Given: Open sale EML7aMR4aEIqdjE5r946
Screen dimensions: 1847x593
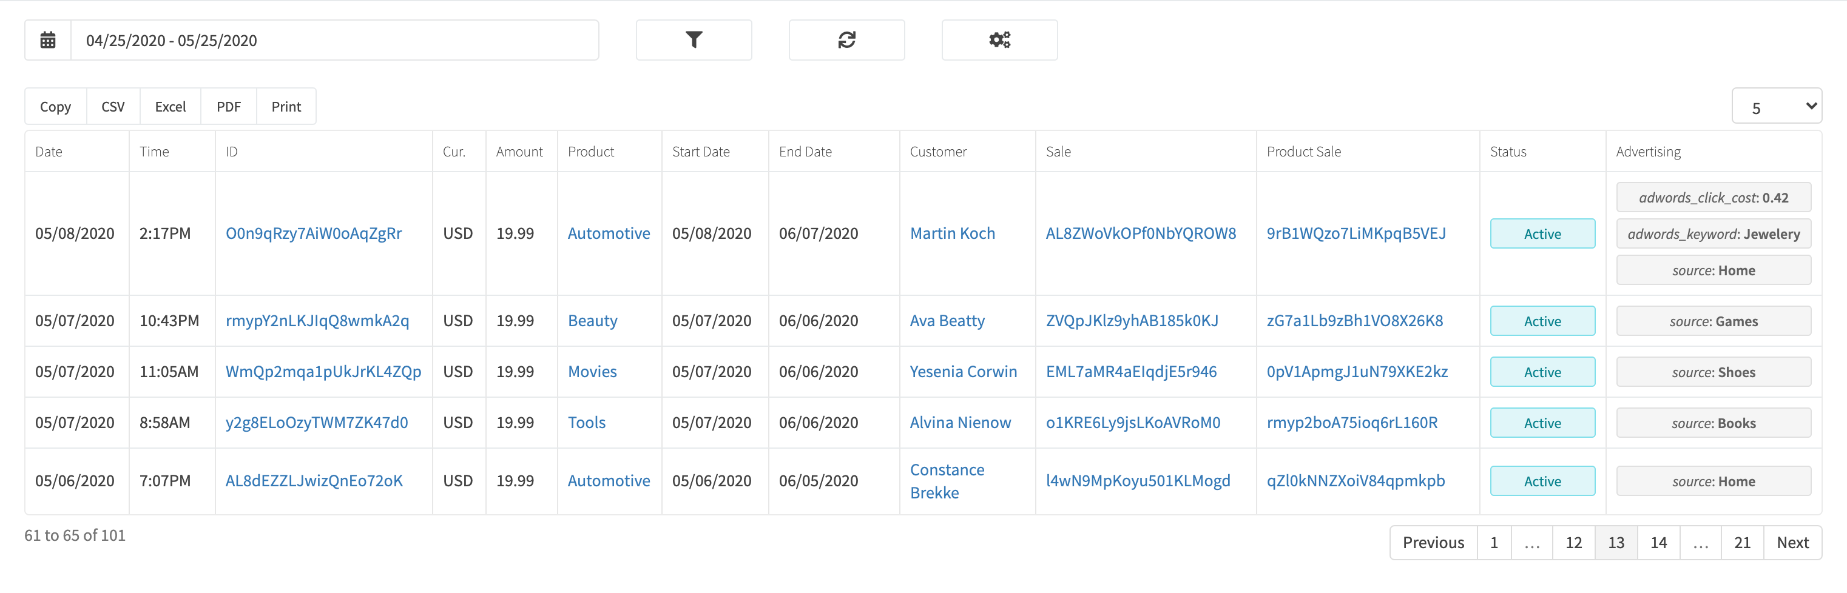Looking at the screenshot, I should point(1131,372).
